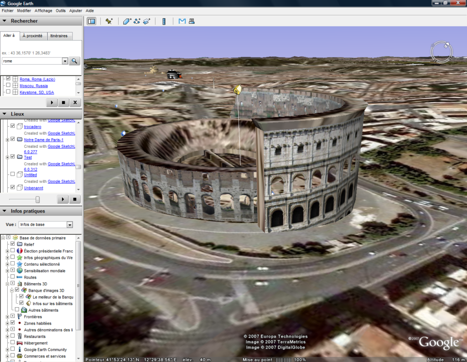This screenshot has height=362, width=467.
Task: Open the Outils menu
Action: (x=61, y=10)
